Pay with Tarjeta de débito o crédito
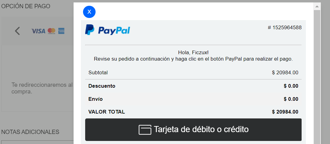This screenshot has height=144, width=330. tap(193, 129)
